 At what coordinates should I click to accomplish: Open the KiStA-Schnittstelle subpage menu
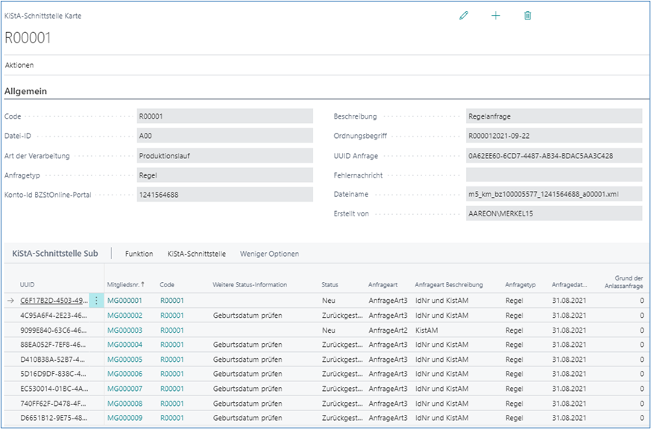196,254
